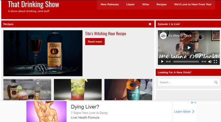Click the arrow next to Learn More
This screenshot has height=122, width=221.
193,112
